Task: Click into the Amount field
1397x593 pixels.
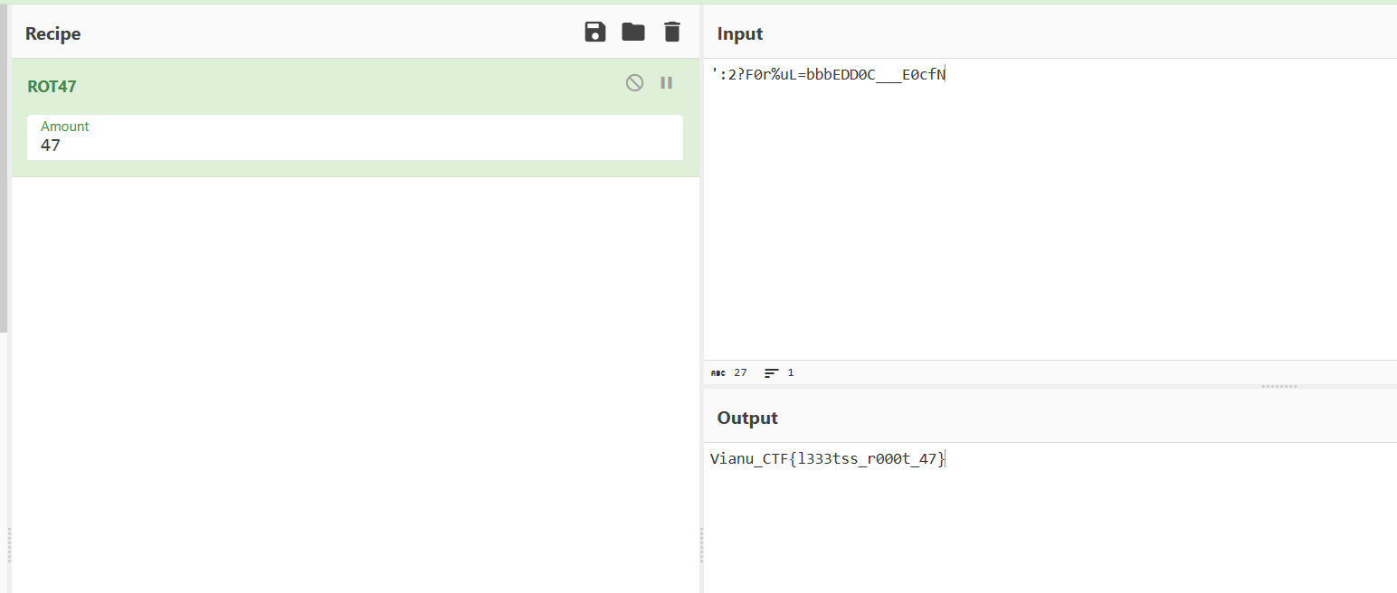Action: (x=355, y=146)
